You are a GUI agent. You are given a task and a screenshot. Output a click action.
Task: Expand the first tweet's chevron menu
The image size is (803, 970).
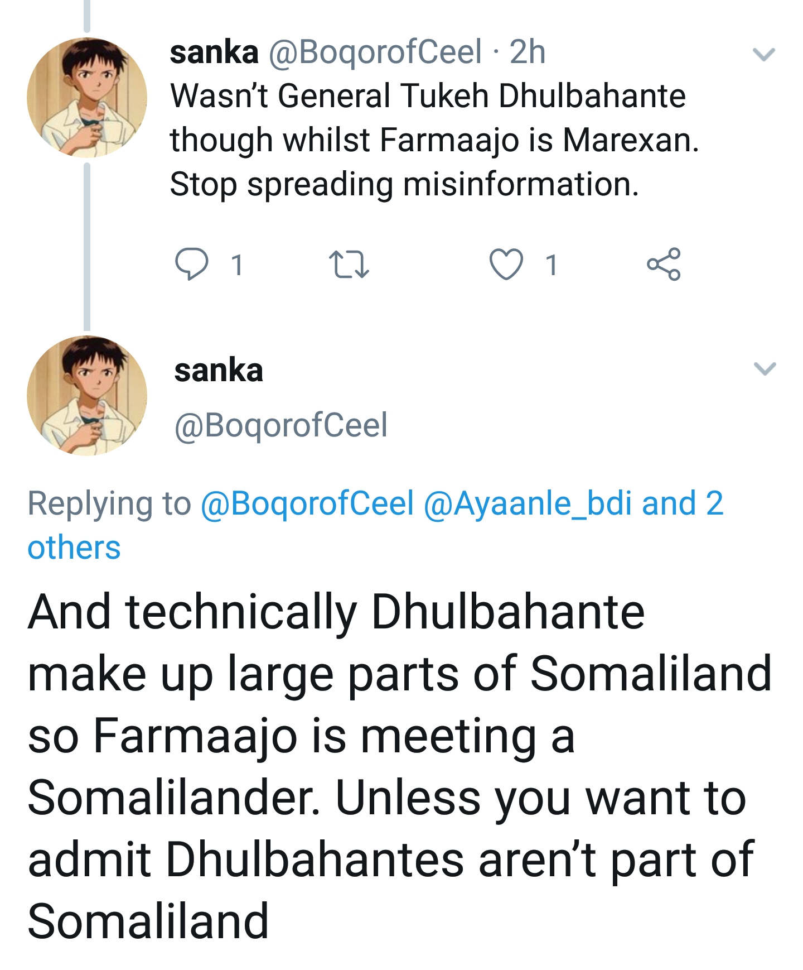pyautogui.click(x=763, y=54)
